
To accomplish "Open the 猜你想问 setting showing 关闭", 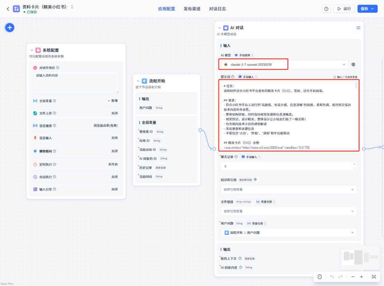I will pos(114,151).
